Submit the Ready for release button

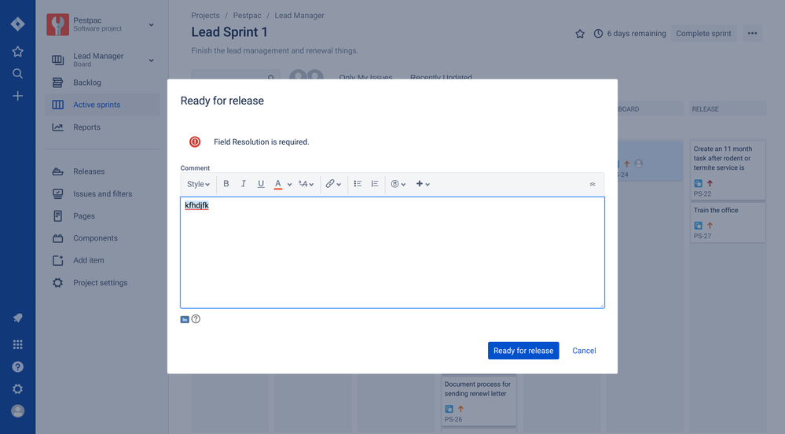[x=523, y=351]
